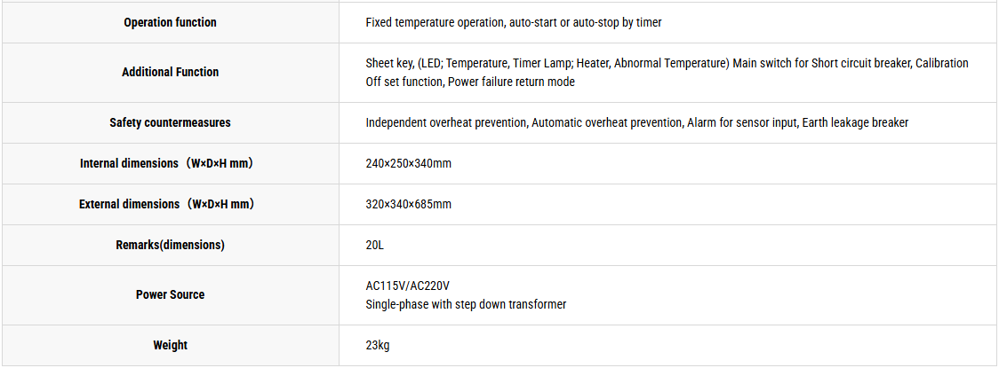Select the Power Source label cell
999x368 pixels.
170,295
